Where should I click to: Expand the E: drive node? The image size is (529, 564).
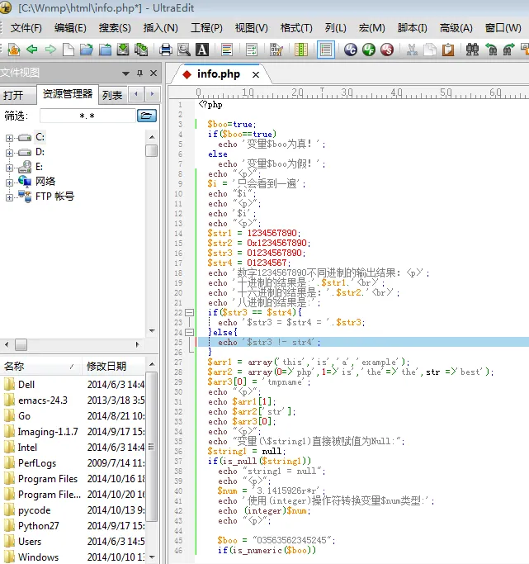click(9, 168)
